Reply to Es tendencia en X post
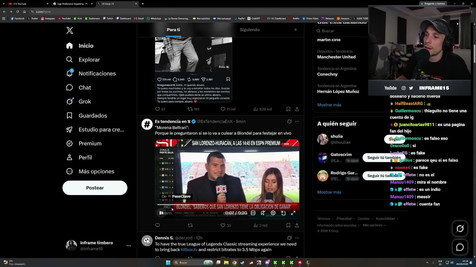The height and width of the screenshot is (267, 476). click(x=157, y=225)
